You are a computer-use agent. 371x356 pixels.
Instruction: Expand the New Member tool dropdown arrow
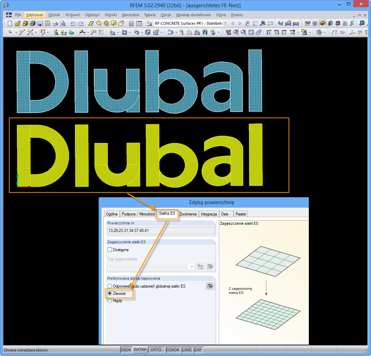[35, 32]
